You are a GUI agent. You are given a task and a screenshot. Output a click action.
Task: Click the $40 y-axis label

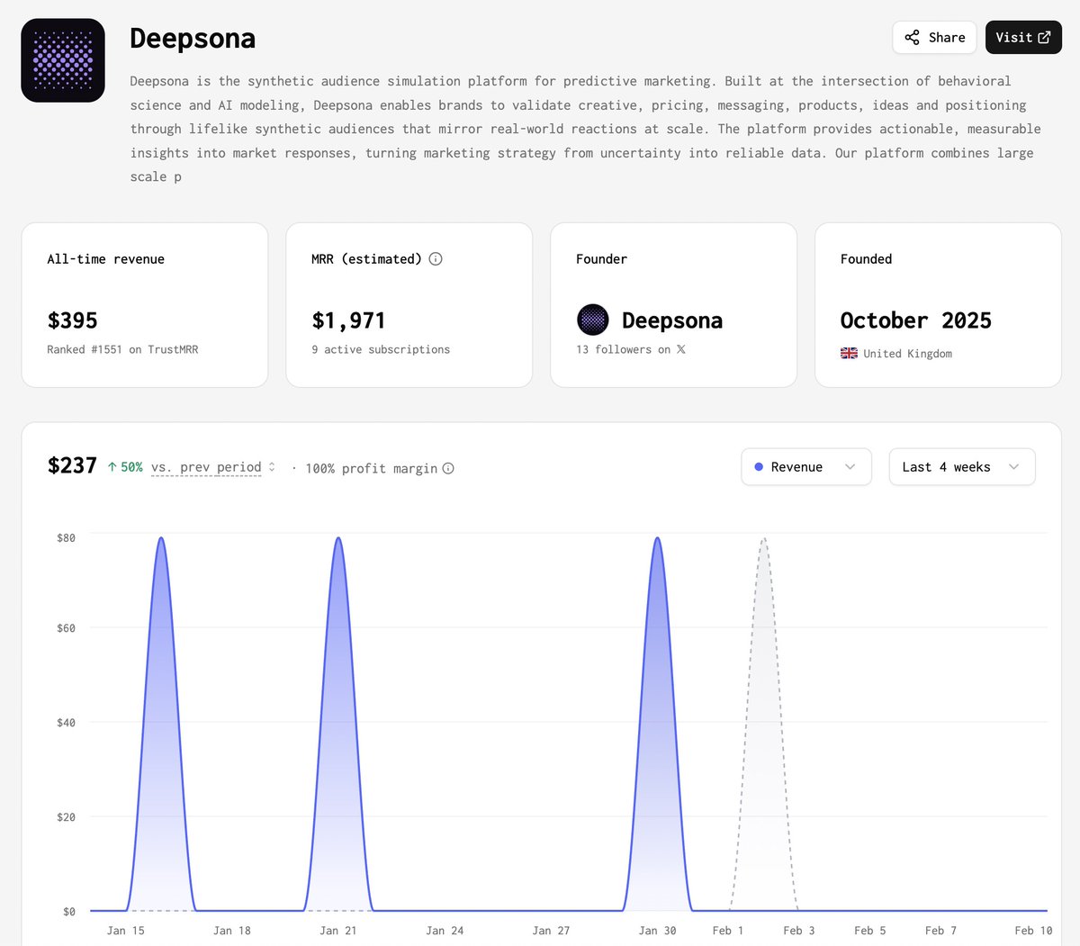66,722
